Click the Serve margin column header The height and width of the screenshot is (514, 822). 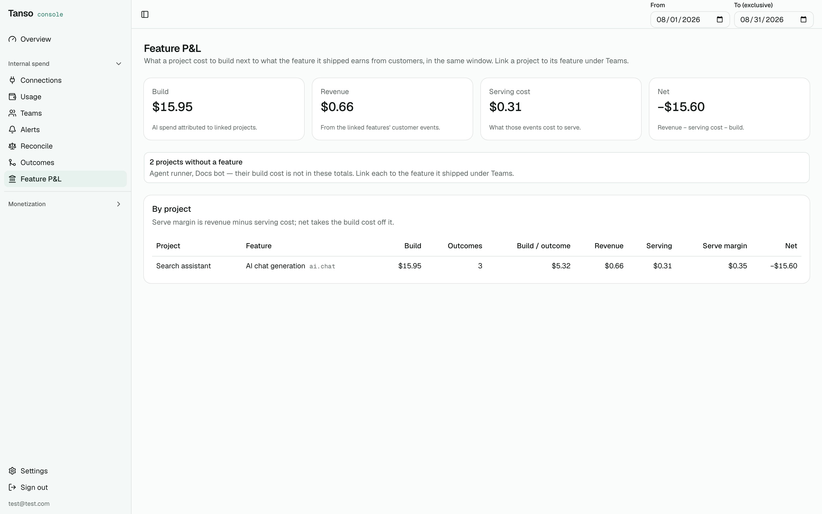click(x=724, y=246)
